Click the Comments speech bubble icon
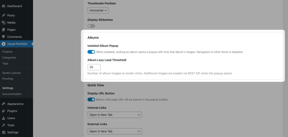288x137 pixels. pyautogui.click(x=4, y=37)
